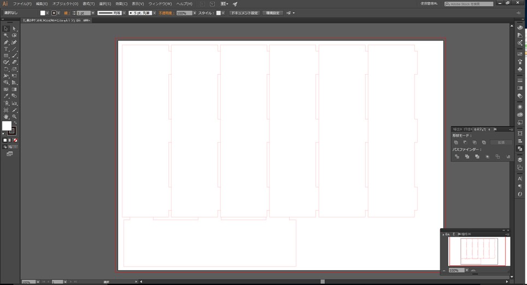Click the Stroke color box in toolbar
The height and width of the screenshot is (285, 527).
13,131
